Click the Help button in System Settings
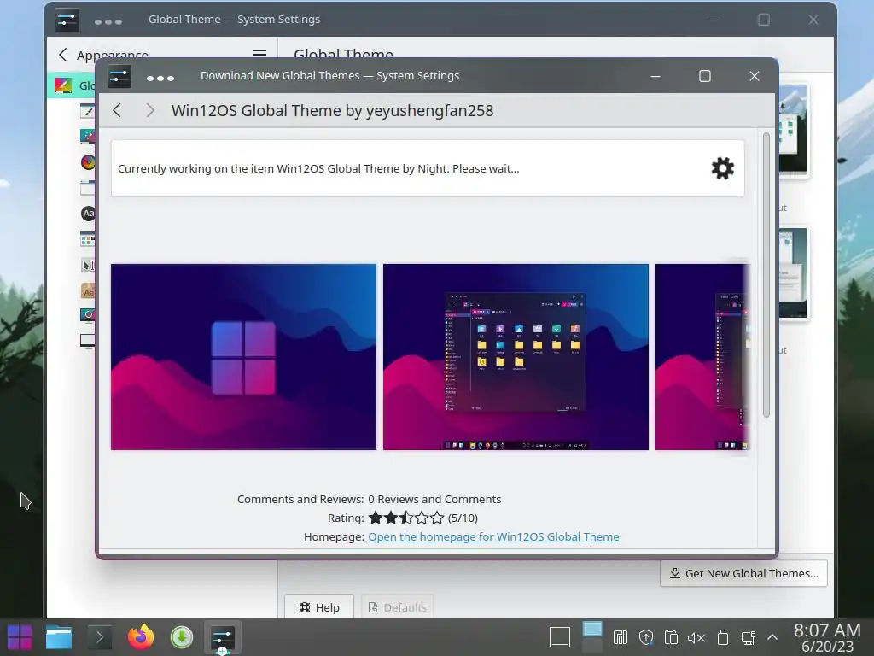 tap(319, 607)
